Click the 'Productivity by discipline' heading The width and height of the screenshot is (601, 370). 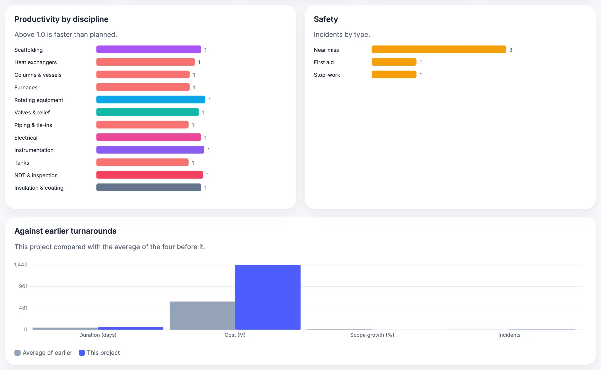pos(61,19)
